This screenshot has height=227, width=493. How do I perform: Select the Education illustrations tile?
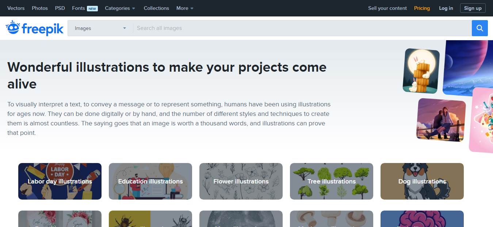[150, 181]
